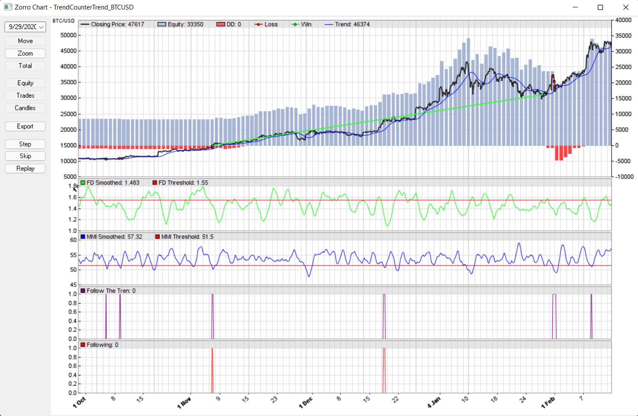Toggle the Trades display button
Viewport: 638px width, 416px height.
tap(25, 96)
